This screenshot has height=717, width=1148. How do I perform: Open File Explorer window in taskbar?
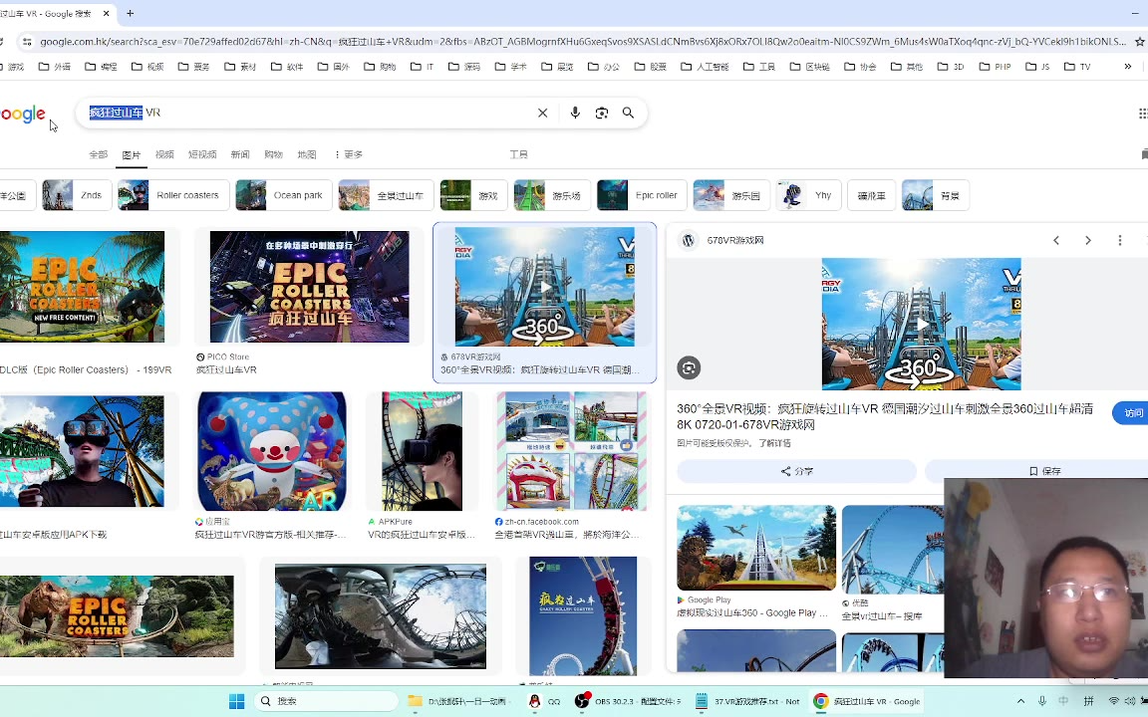[457, 701]
